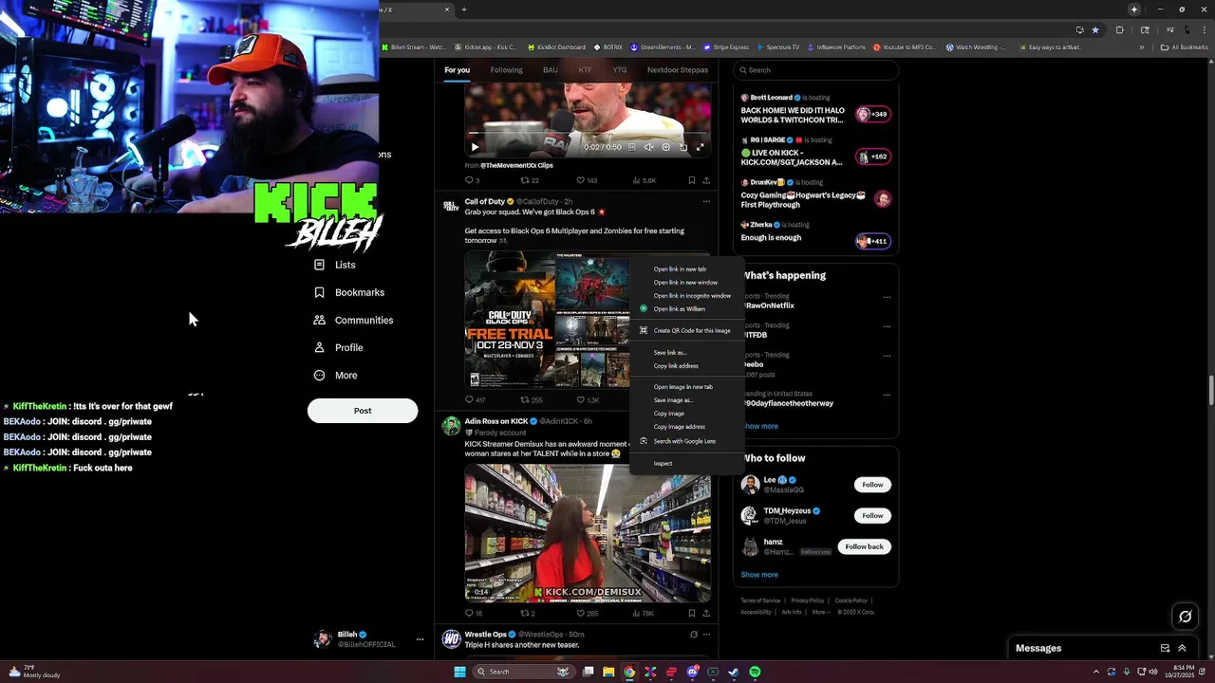Open the #90dayfiancetheotherway trending topic
This screenshot has height=683, width=1215.
[x=789, y=403]
